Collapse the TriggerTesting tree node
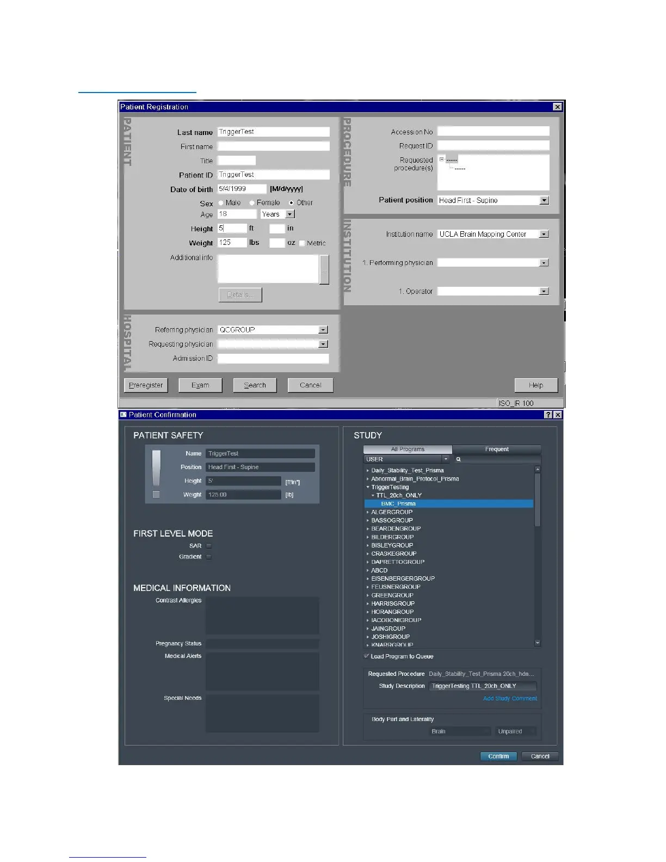 pos(368,487)
